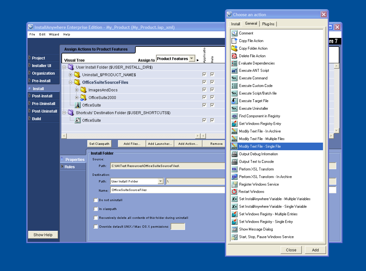
Task: Click the Copy File Action icon
Action: 234,41
